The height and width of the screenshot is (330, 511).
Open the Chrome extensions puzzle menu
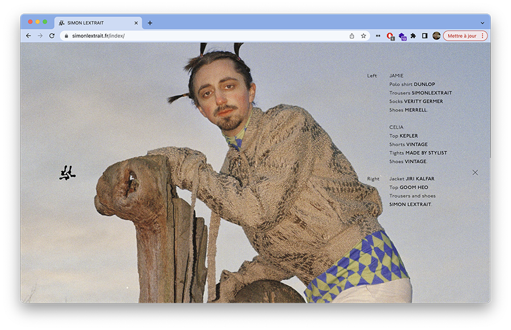413,36
